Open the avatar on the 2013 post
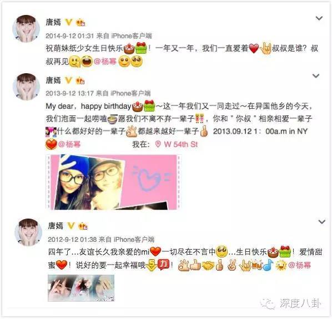 pyautogui.click(x=26, y=87)
